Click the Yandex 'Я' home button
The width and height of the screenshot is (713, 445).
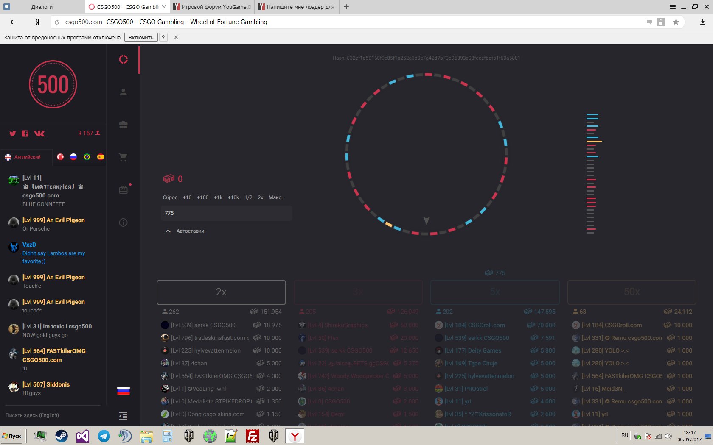[37, 22]
